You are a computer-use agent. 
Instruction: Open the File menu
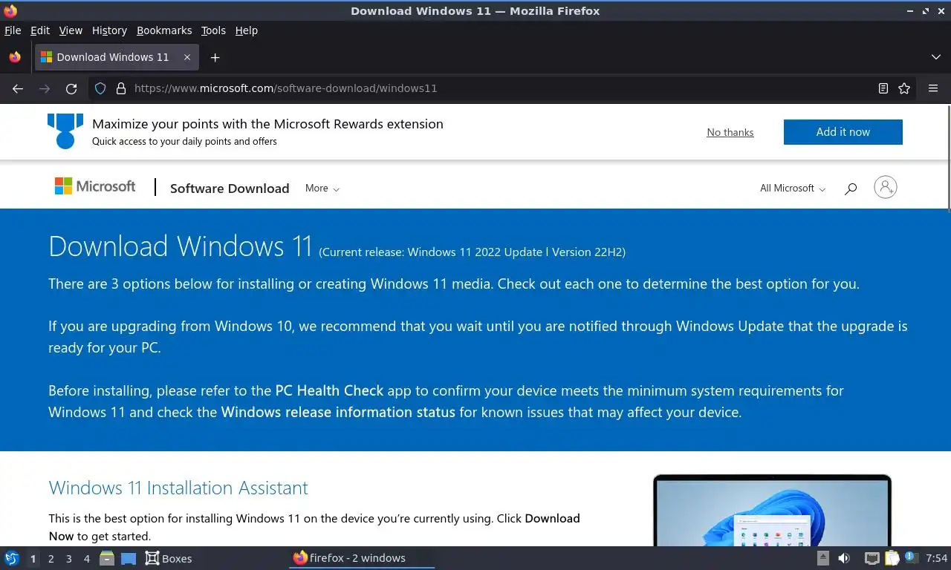(x=13, y=30)
